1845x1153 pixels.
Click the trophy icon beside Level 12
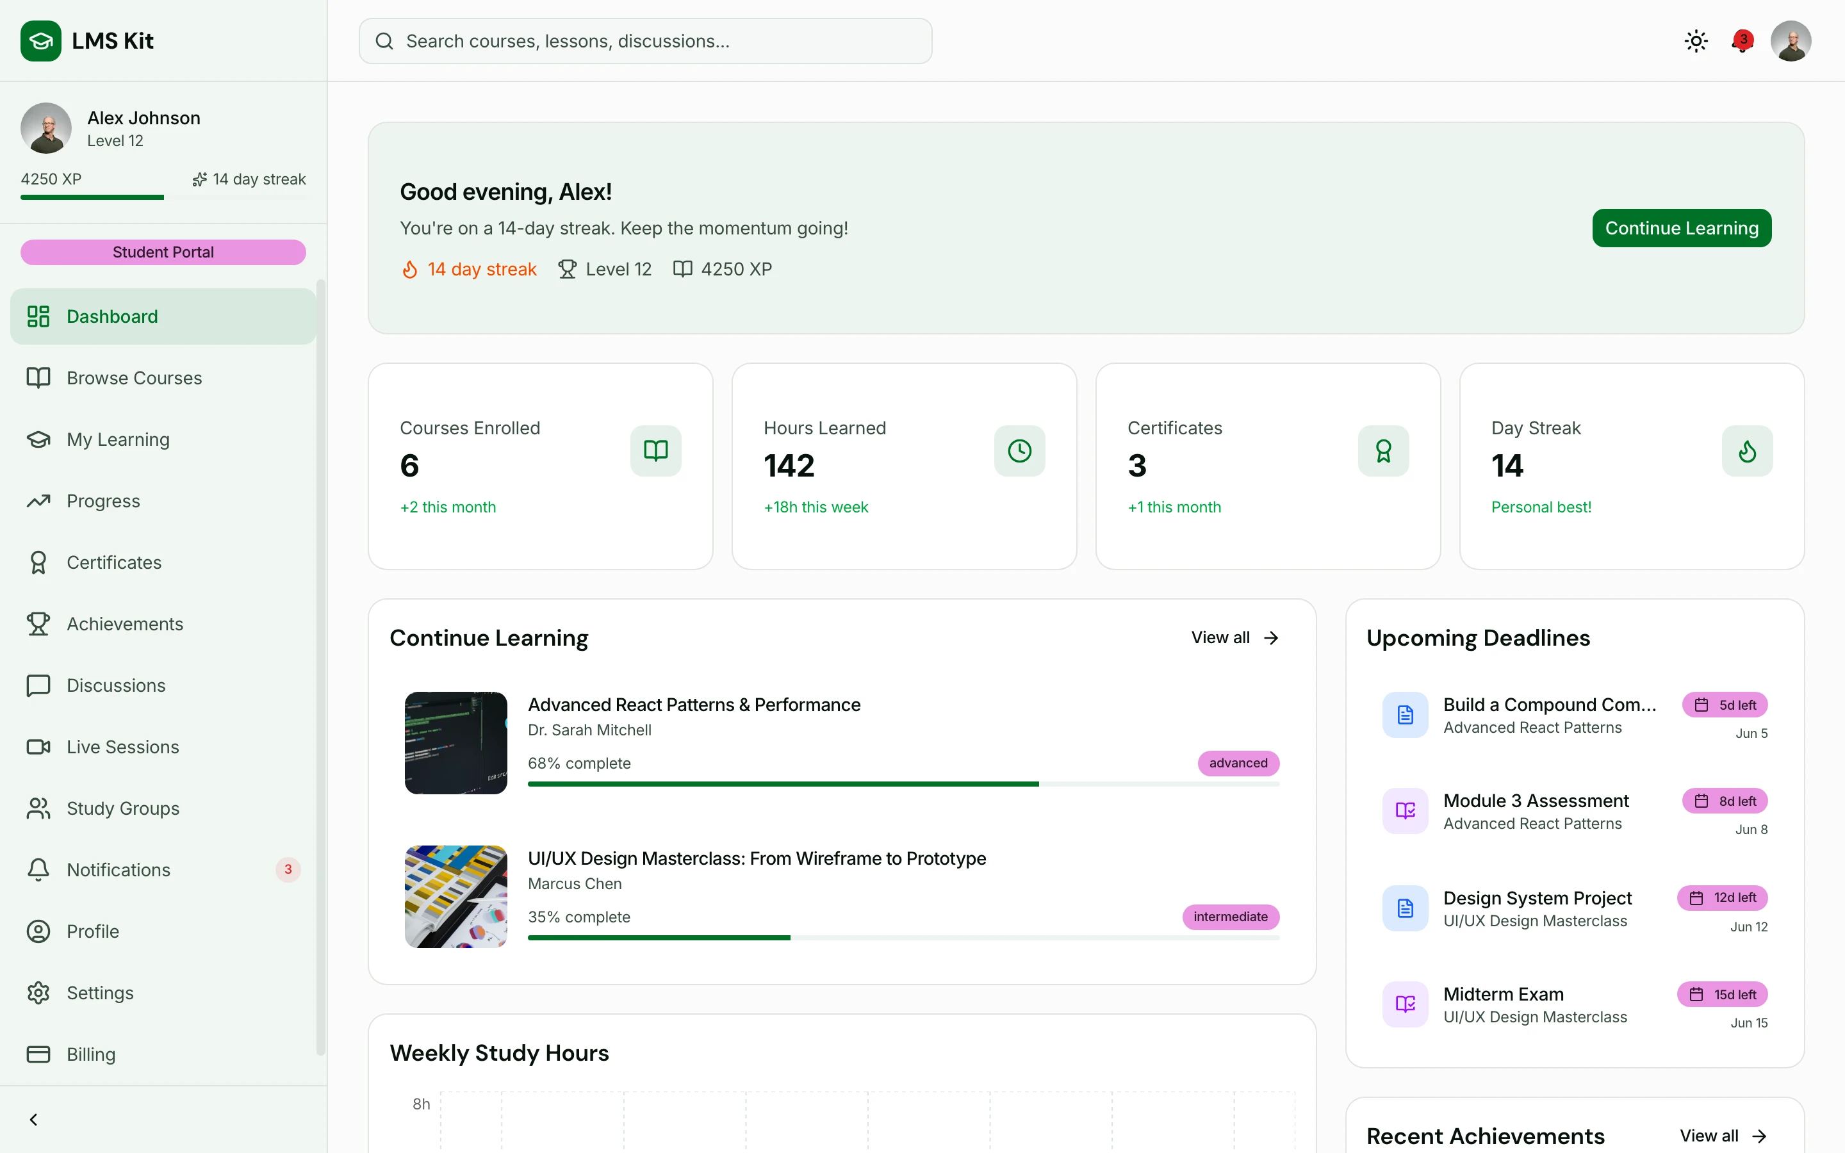coord(567,269)
